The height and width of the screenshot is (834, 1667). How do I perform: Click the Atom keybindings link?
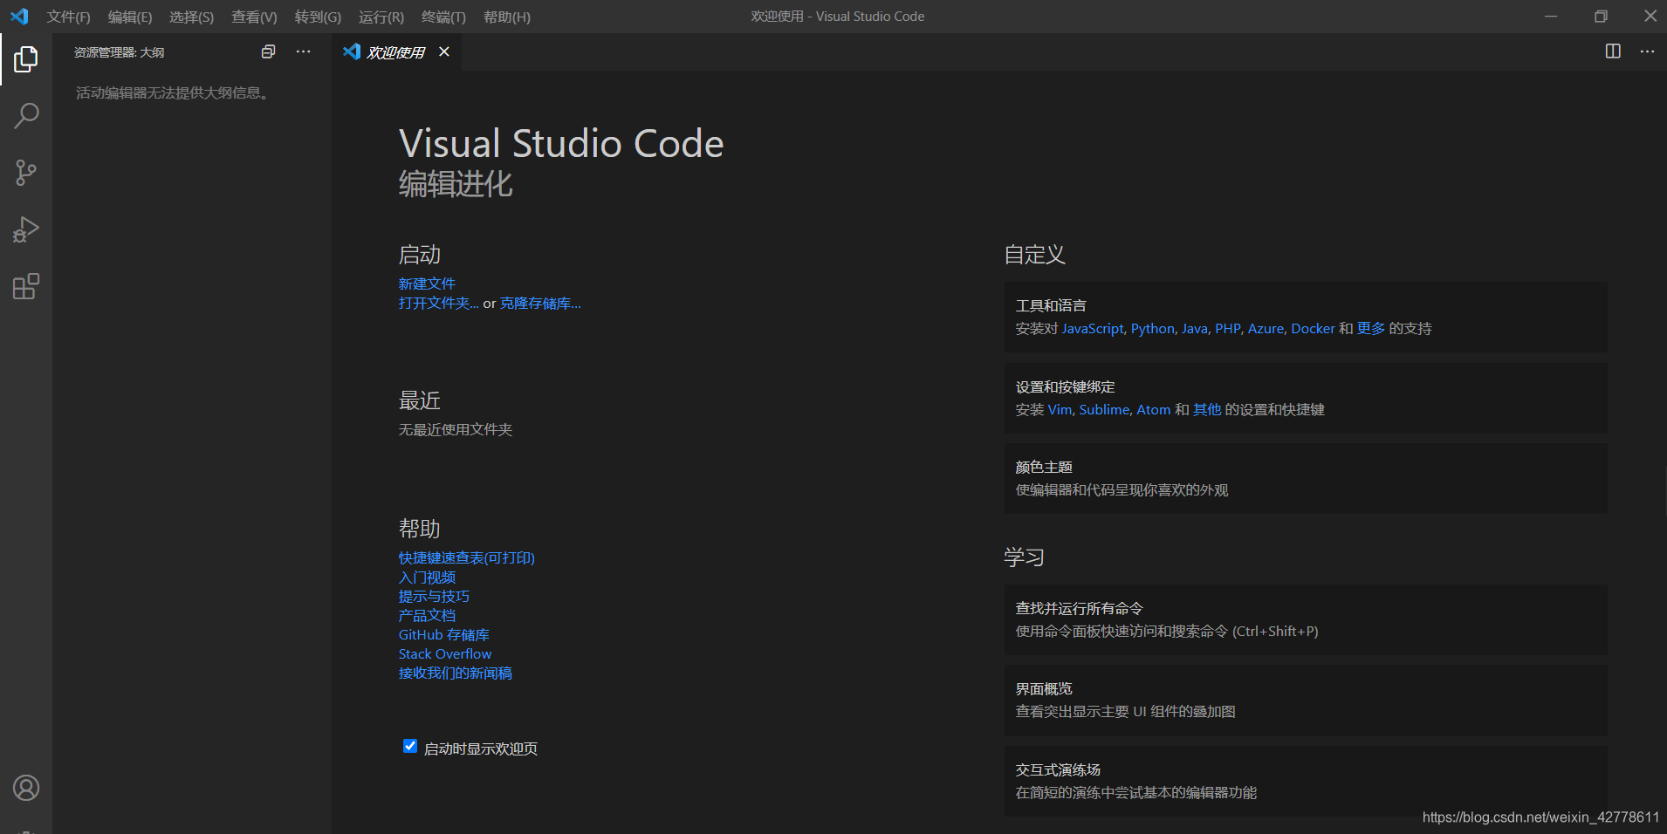[x=1154, y=409]
